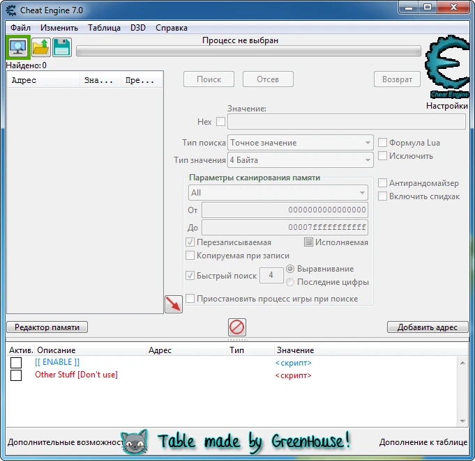Select Other Stuff [Don't use] entry

pos(76,375)
